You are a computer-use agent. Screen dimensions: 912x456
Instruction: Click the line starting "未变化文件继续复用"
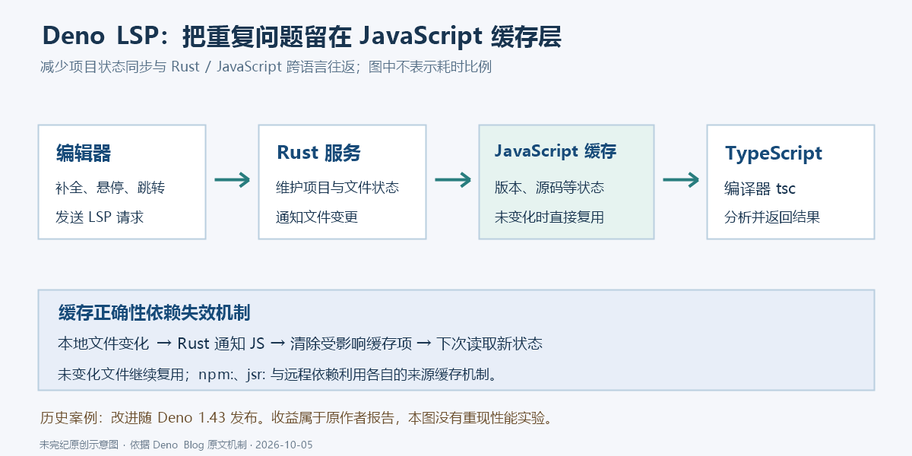[x=277, y=374]
